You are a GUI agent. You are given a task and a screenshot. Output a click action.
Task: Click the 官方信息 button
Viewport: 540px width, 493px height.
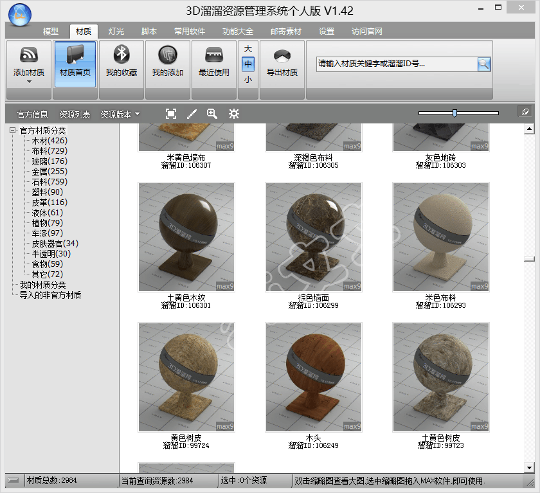click(x=33, y=114)
